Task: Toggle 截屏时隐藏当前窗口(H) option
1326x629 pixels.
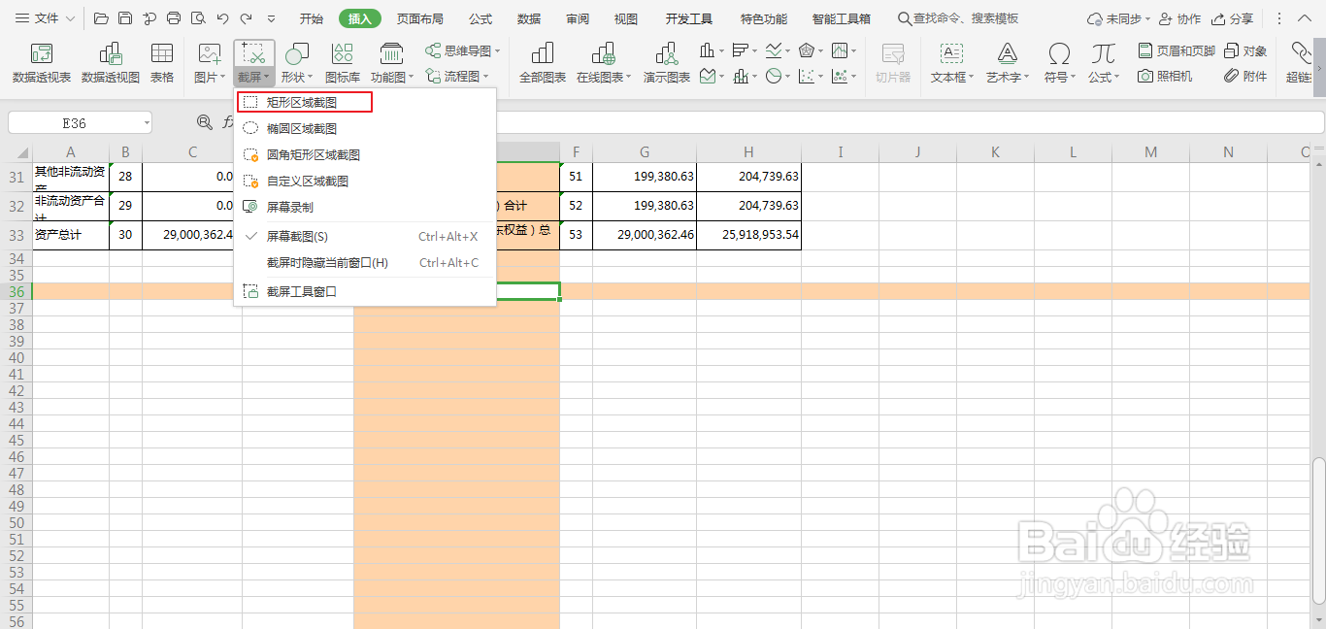Action: (365, 263)
